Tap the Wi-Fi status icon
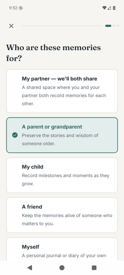Viewport: 124px width, 275px height. pos(104,8)
